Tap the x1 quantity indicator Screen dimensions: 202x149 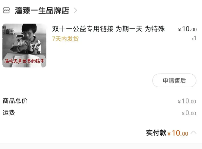click(194, 38)
